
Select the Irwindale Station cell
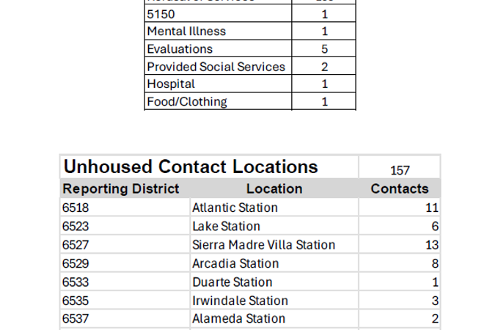240,301
